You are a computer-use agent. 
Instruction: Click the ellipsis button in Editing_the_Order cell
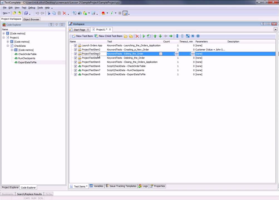pos(161,54)
